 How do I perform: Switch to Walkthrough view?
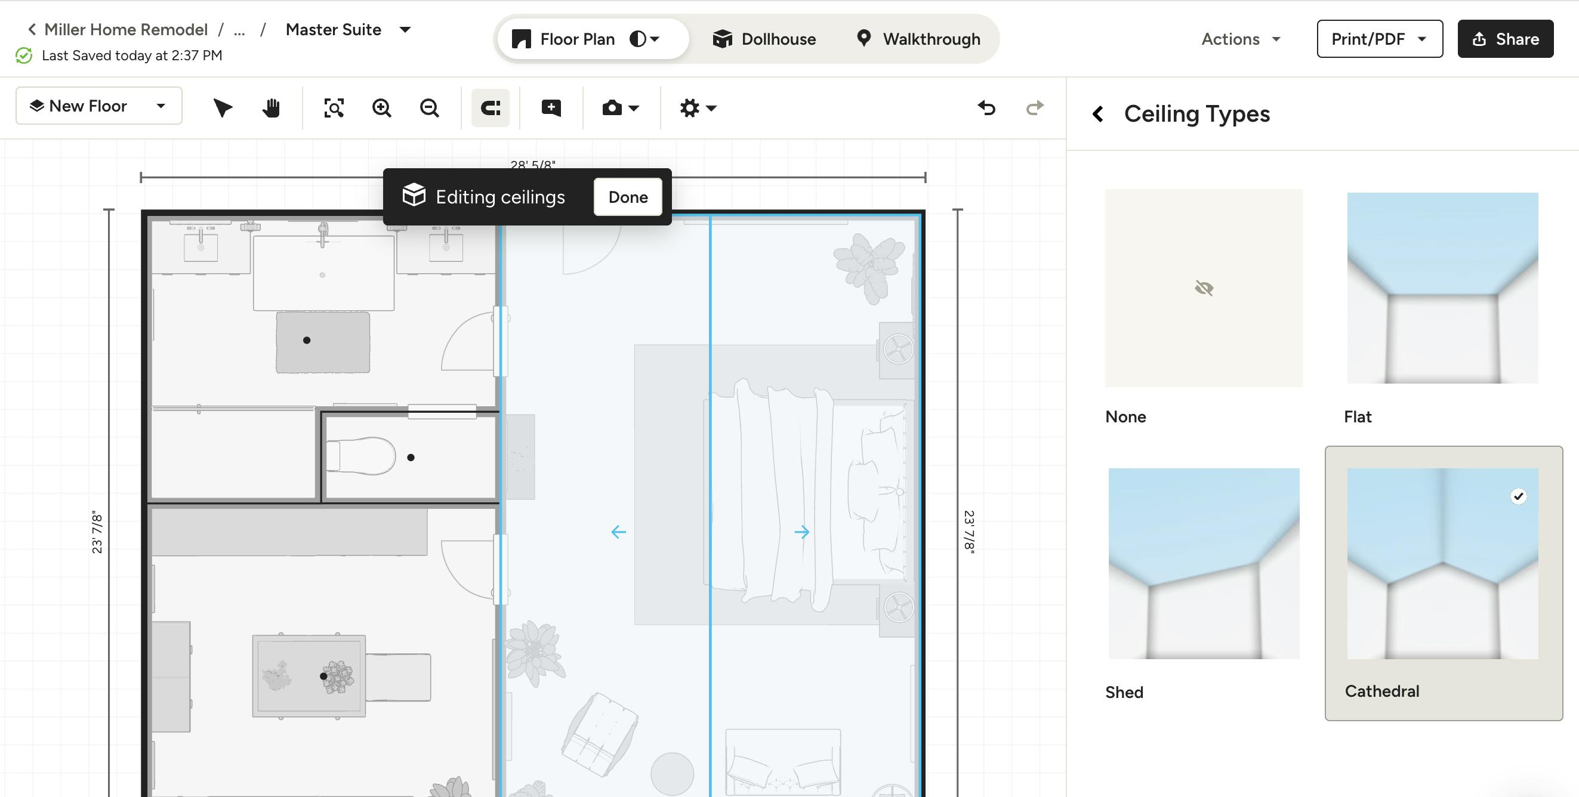pyautogui.click(x=918, y=39)
